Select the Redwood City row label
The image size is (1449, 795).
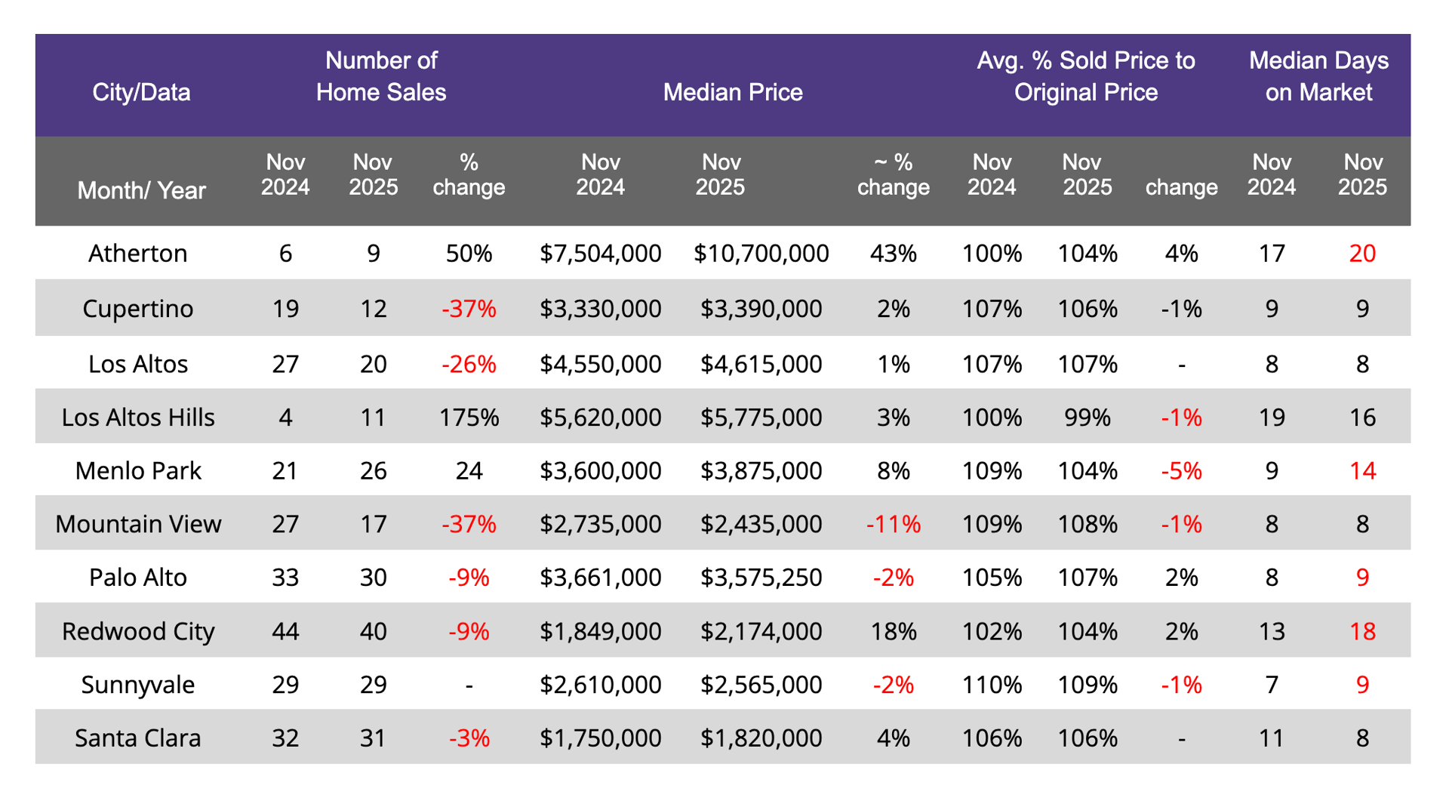coord(137,630)
